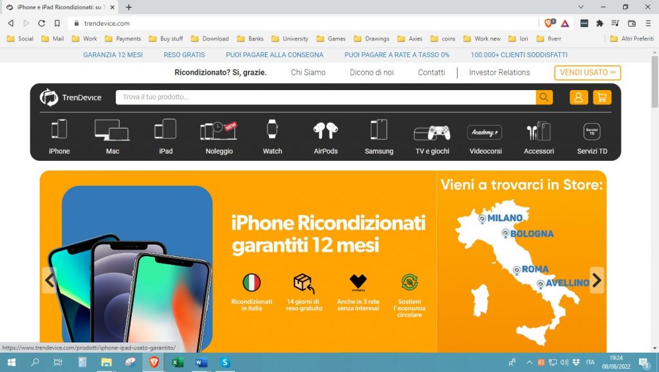Expand the Altri Preferiti bookmarks folder

[x=631, y=39]
